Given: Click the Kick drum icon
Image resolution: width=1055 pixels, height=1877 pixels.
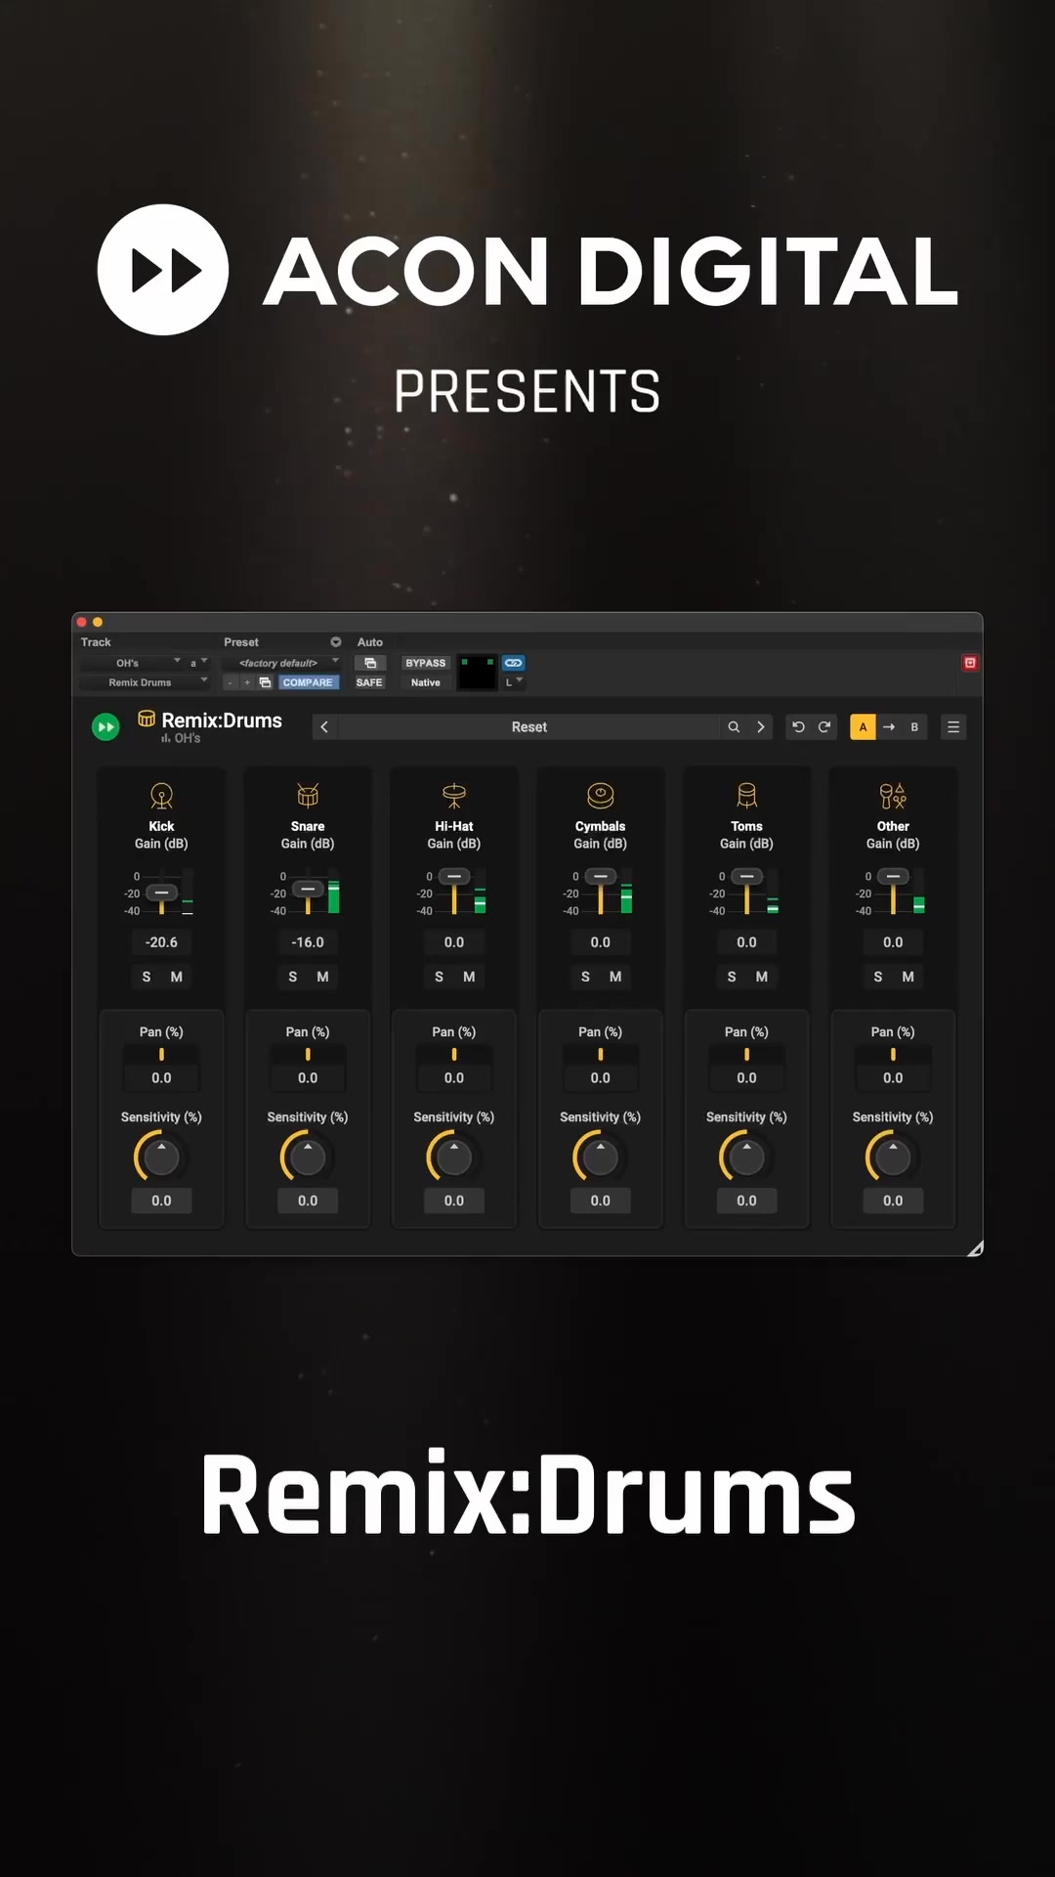Looking at the screenshot, I should click(x=161, y=796).
